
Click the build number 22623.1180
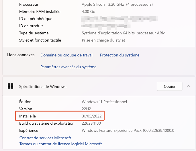pos(91,123)
